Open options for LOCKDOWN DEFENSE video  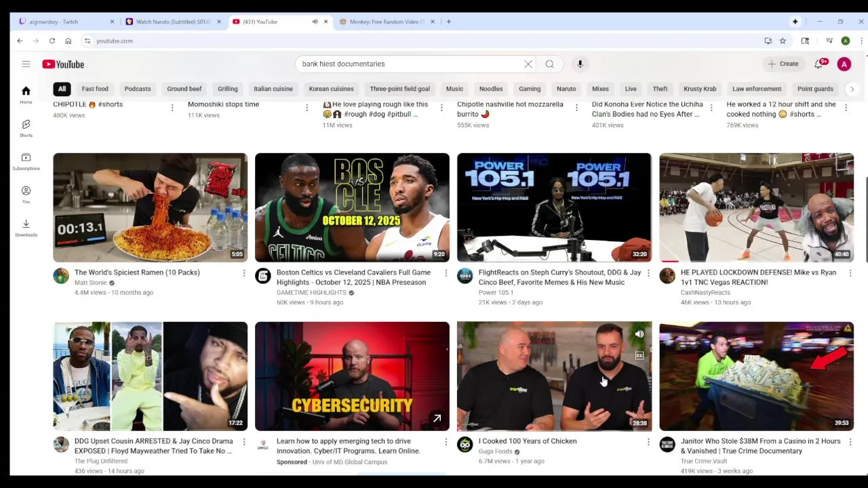pos(850,273)
